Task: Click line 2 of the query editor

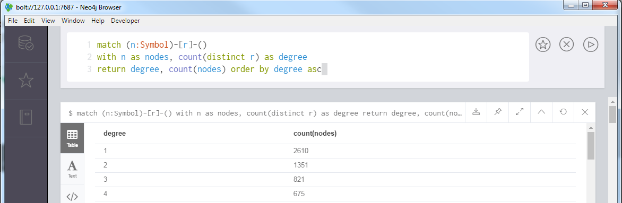Action: (x=202, y=57)
